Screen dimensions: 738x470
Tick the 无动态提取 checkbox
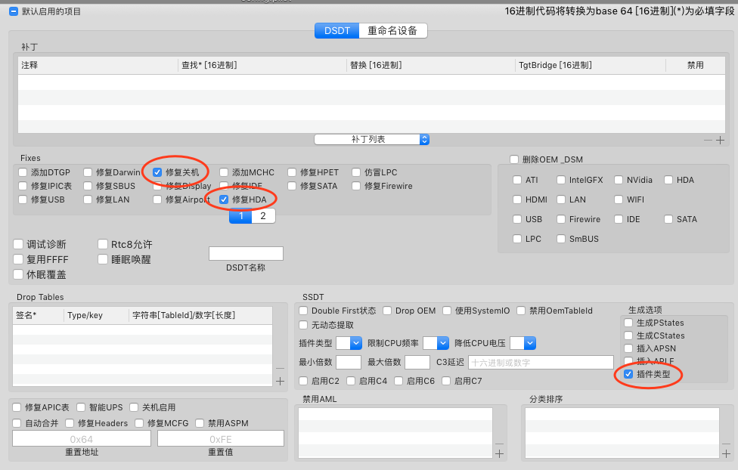click(x=303, y=325)
